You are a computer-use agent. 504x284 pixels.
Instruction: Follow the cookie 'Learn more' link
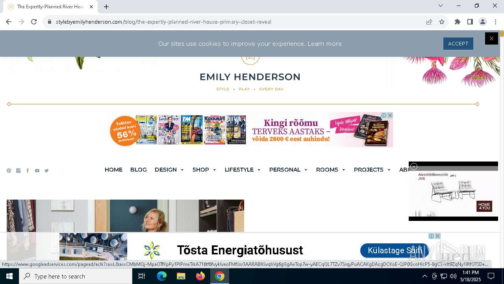(x=324, y=44)
